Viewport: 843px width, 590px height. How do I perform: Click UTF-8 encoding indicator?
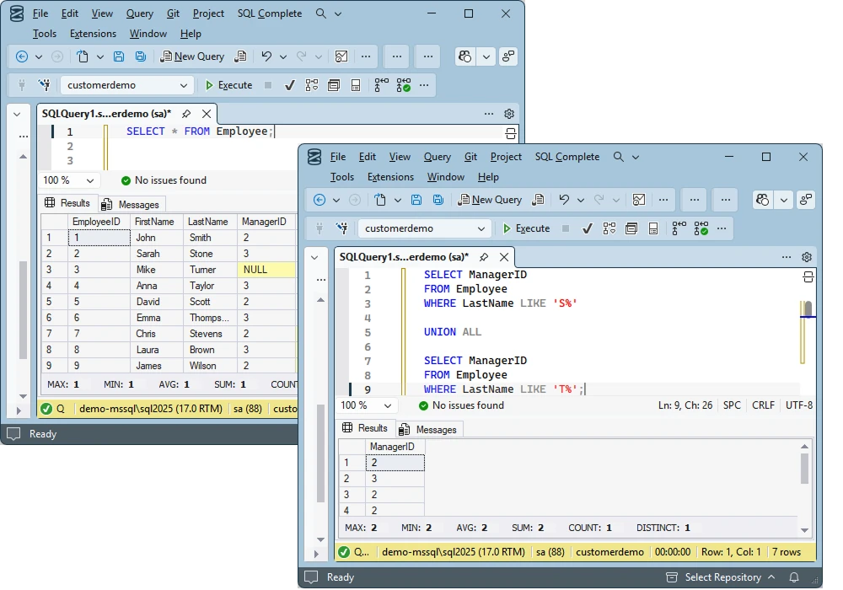point(799,405)
